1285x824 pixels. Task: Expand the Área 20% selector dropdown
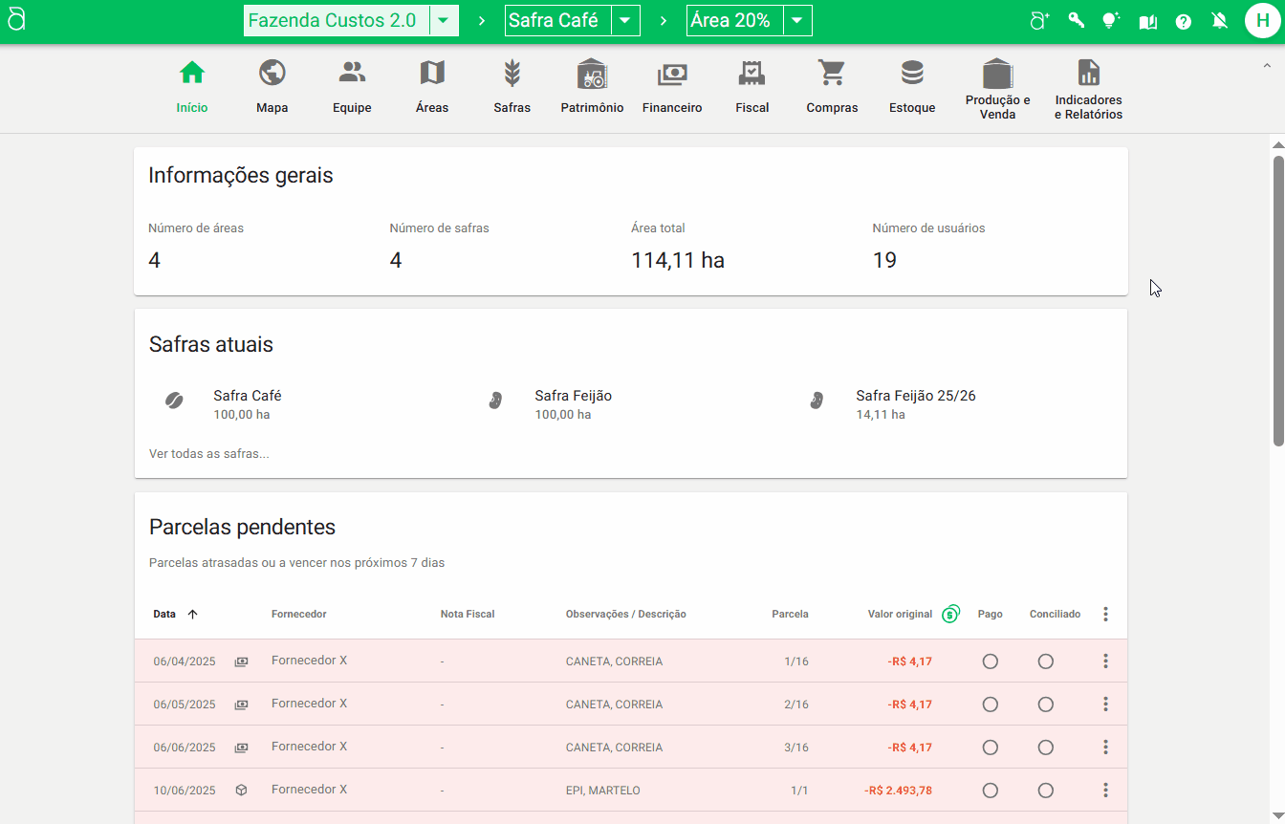797,21
